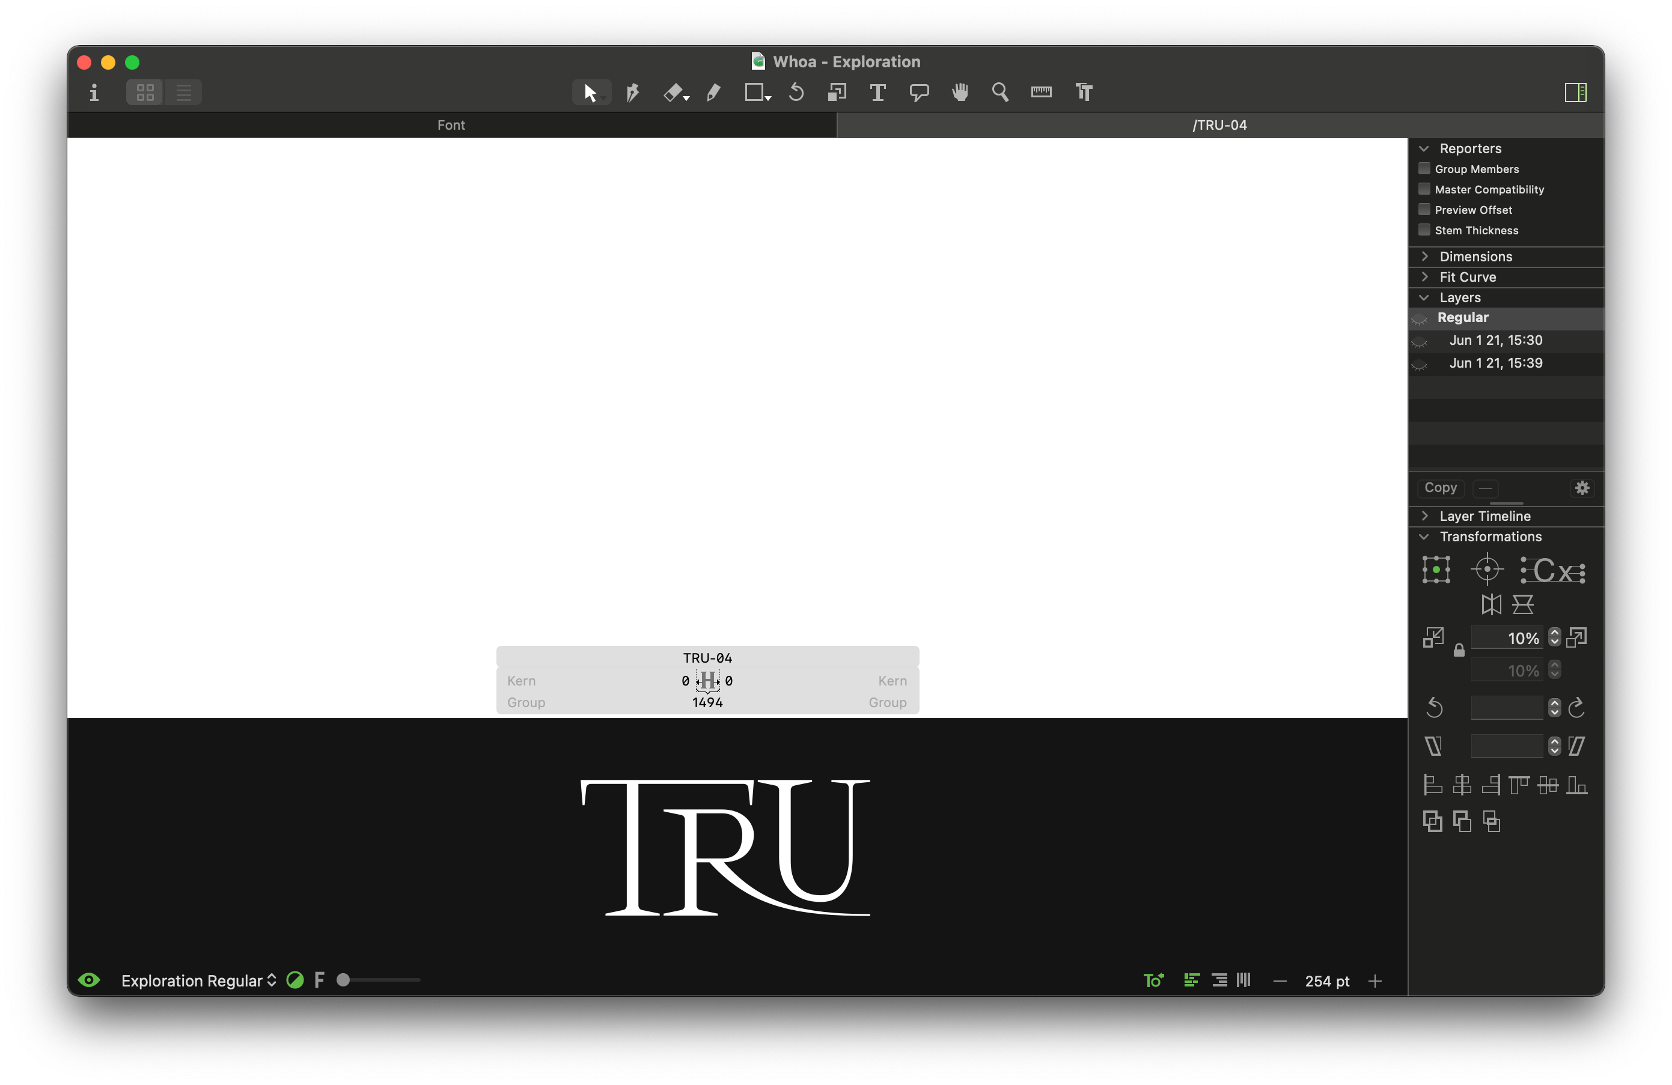The image size is (1672, 1085).
Task: Select the Draw (Pen) tool
Action: (632, 92)
